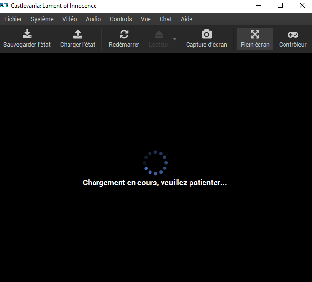
Task: Click the Lecteur eject icon
Action: [x=159, y=34]
